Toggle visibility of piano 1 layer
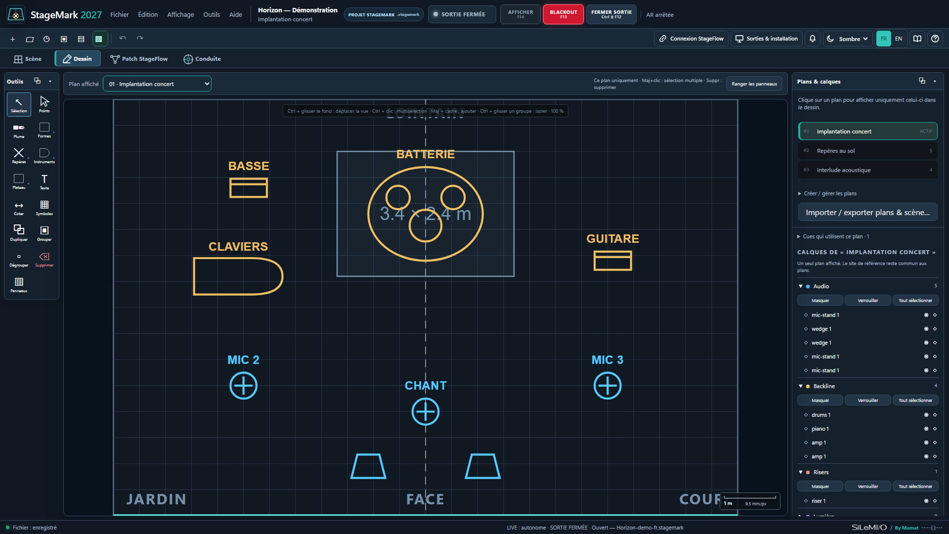 coord(926,429)
